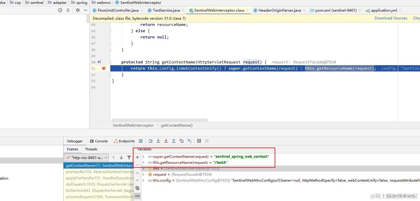Expand the request variable node

pos(143,174)
